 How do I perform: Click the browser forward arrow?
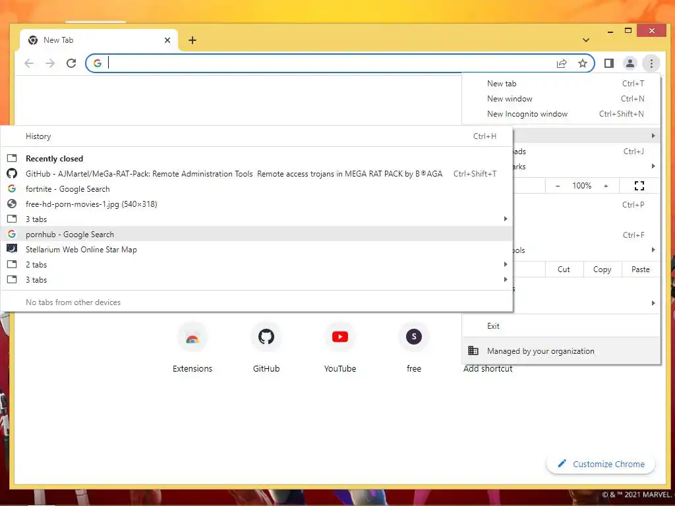50,64
